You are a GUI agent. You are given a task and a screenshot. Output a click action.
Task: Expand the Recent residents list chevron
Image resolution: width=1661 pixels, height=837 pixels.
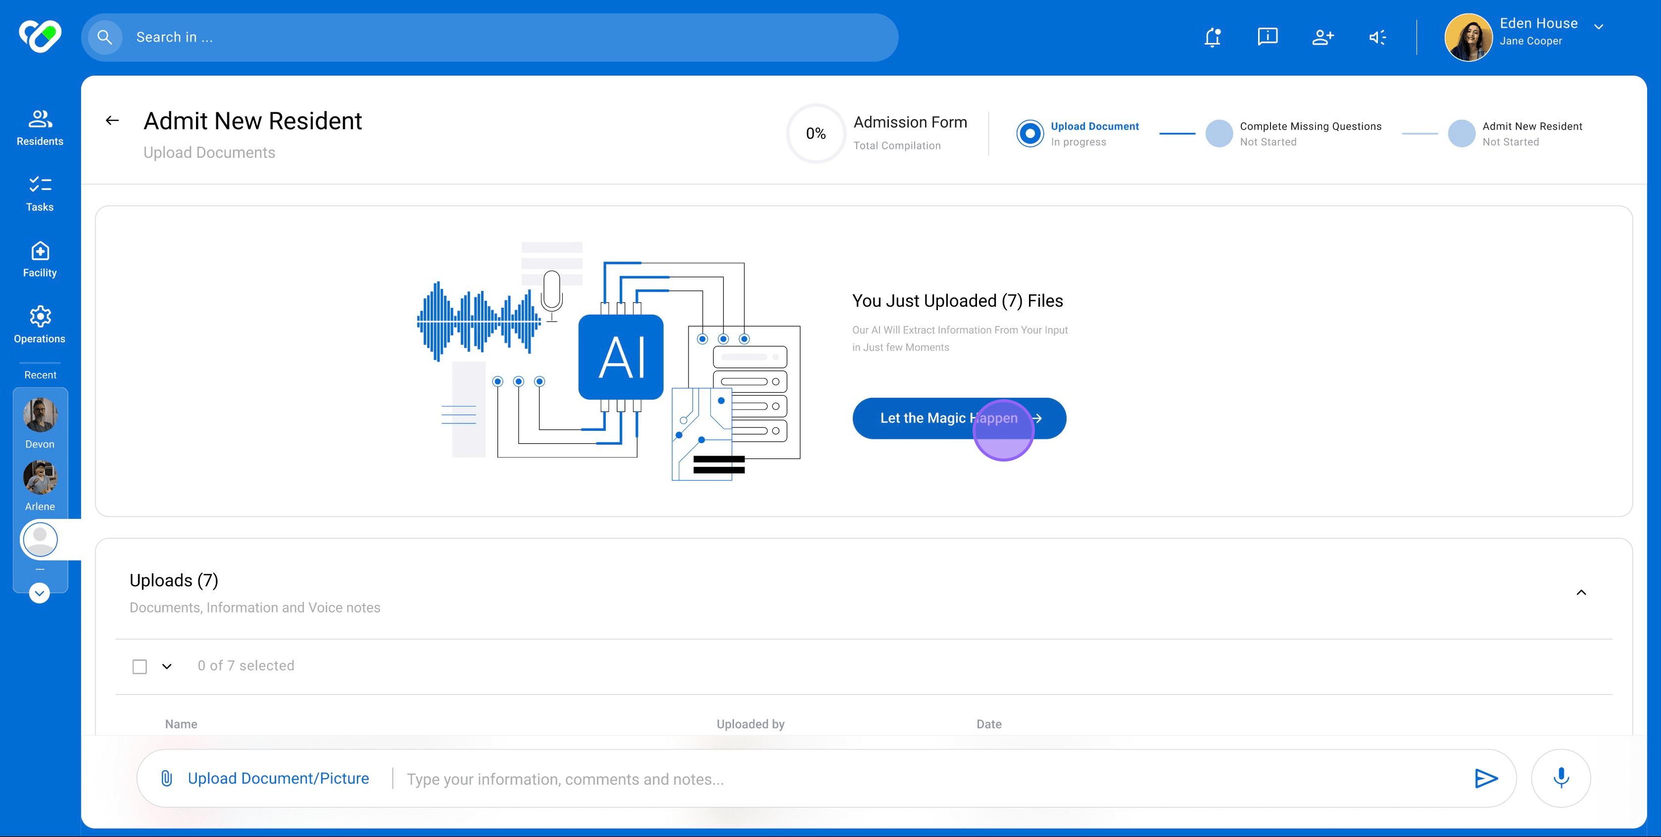pyautogui.click(x=39, y=593)
